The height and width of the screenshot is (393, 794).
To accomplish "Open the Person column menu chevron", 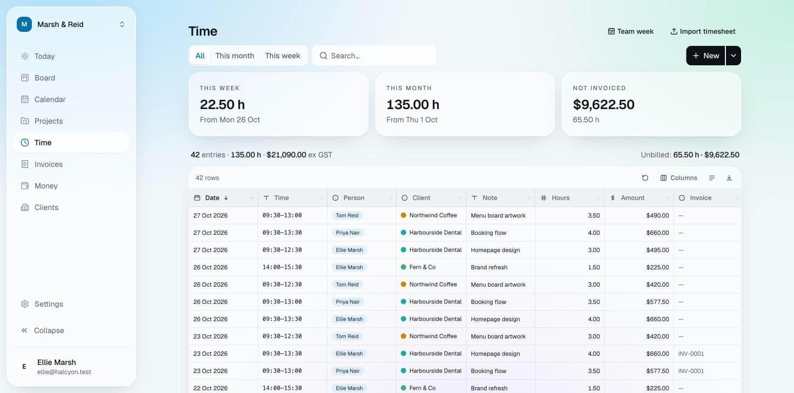I will 390,198.
